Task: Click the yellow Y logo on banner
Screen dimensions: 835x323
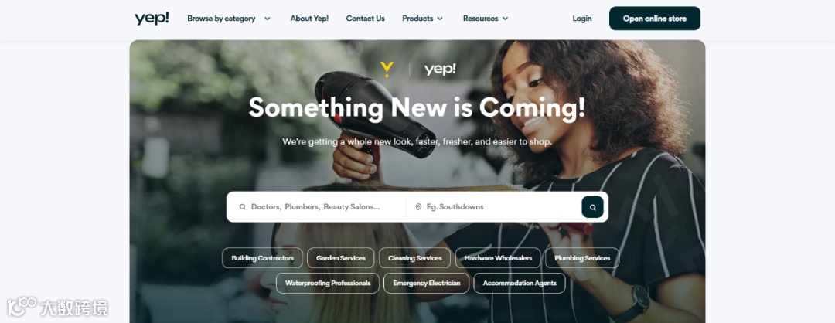Action: point(387,70)
